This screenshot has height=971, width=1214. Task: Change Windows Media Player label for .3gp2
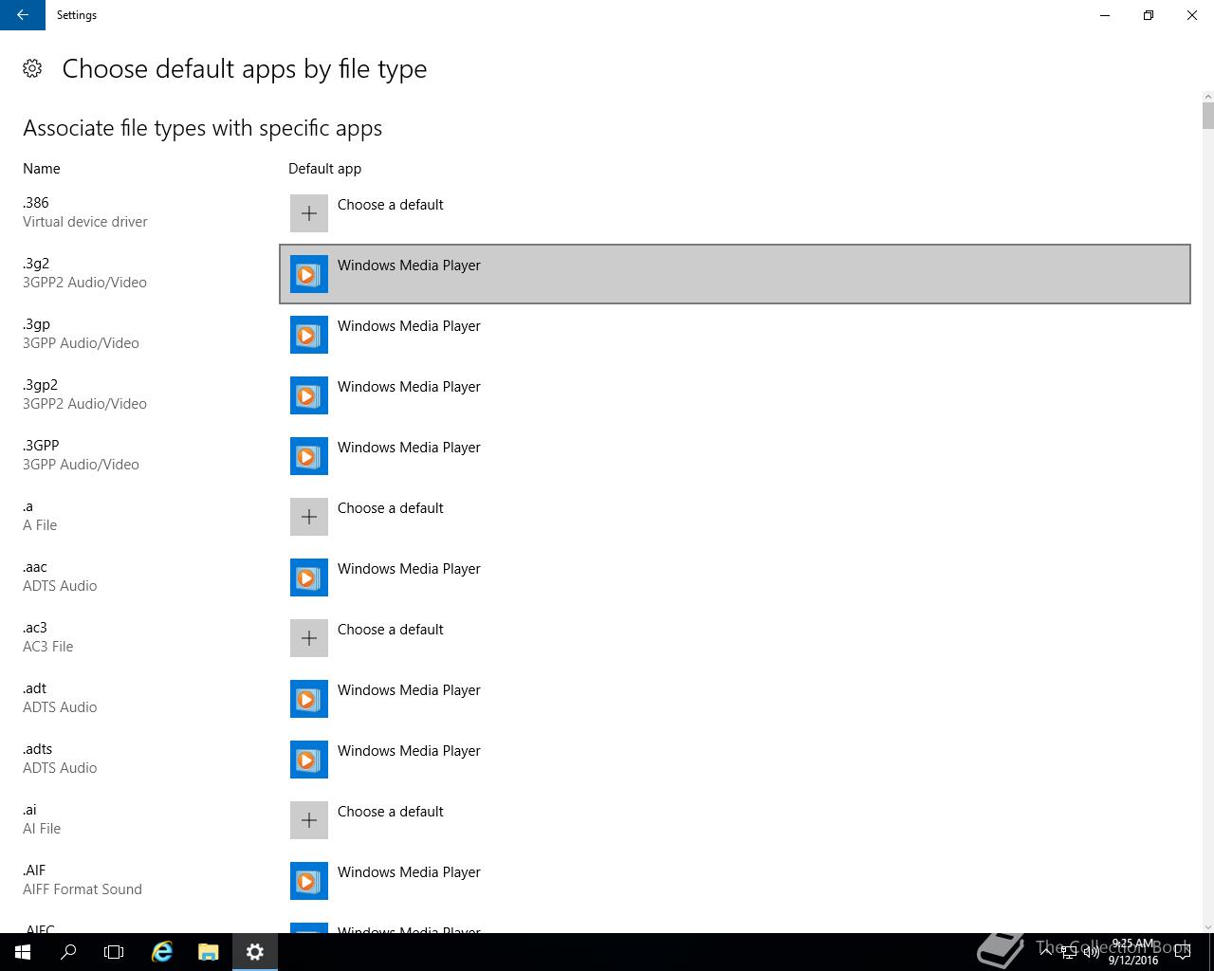(x=409, y=387)
